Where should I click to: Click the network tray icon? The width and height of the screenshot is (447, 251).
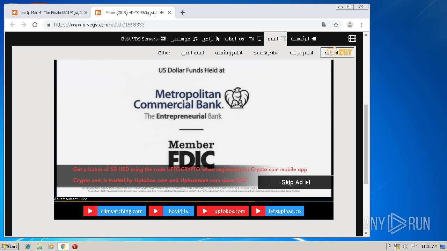pyautogui.click(x=397, y=246)
